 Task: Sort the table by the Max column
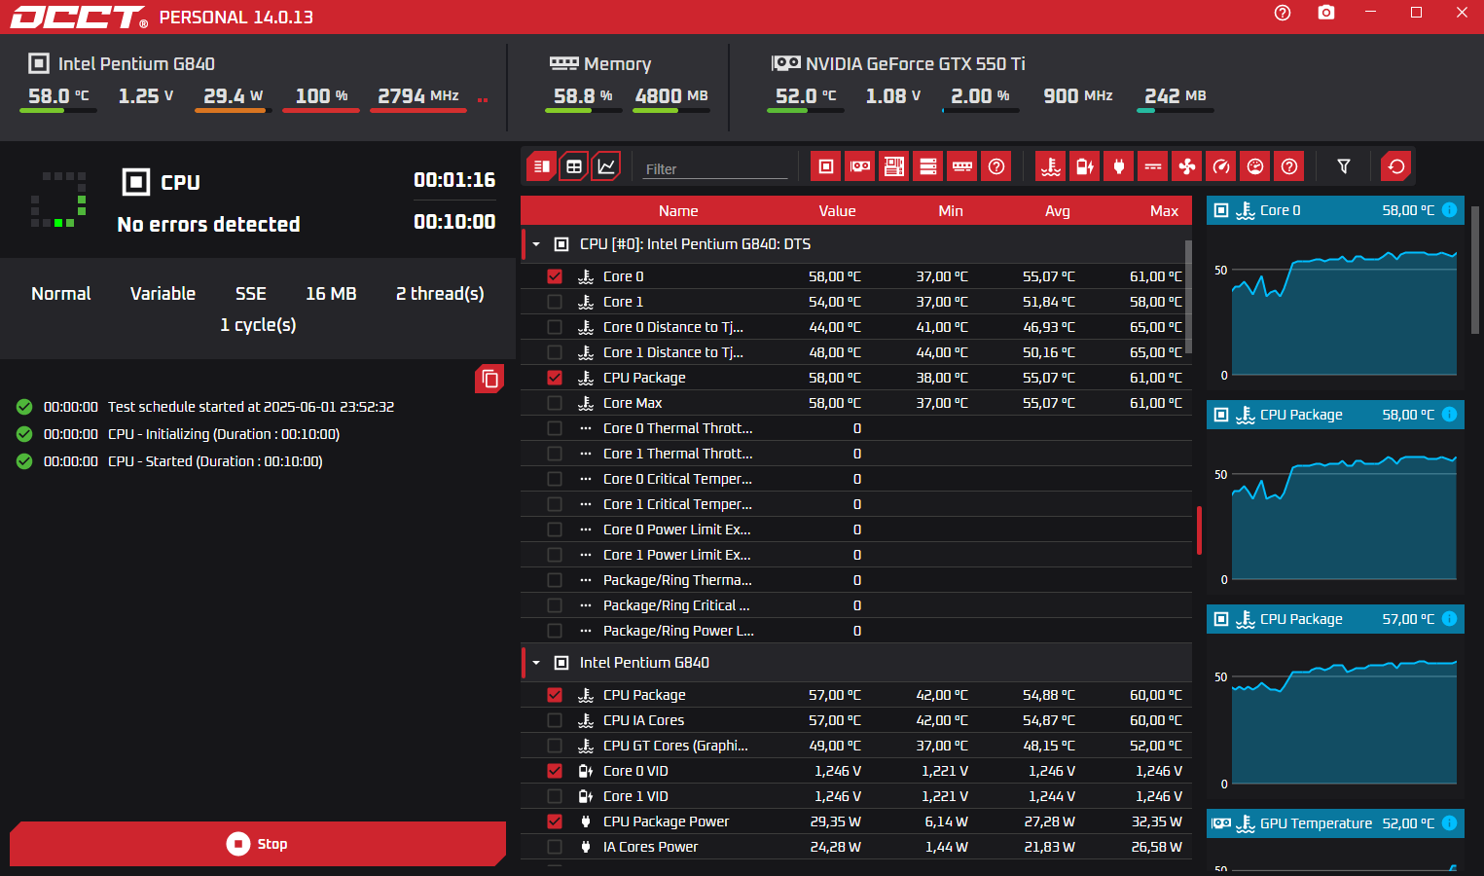click(x=1164, y=211)
